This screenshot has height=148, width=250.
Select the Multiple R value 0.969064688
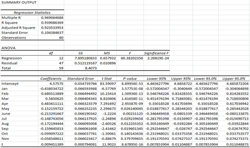(x=52, y=18)
